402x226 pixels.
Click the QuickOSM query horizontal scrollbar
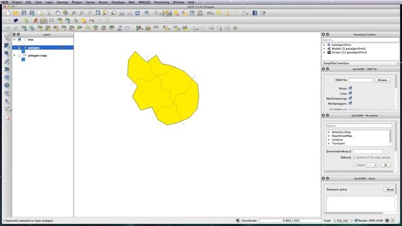[x=354, y=213]
